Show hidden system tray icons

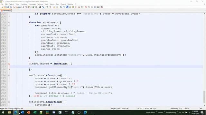pyautogui.click(x=180, y=112)
